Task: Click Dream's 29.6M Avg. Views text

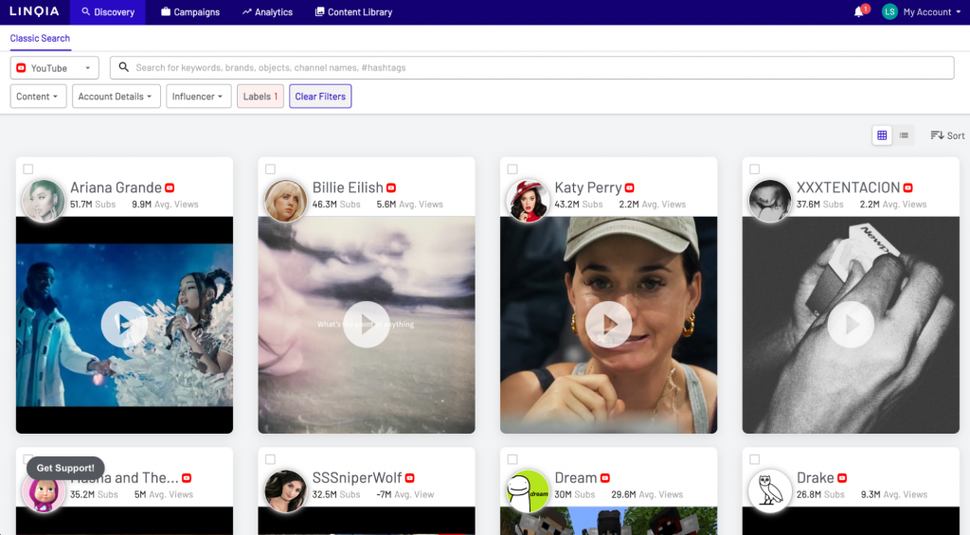Action: pyautogui.click(x=647, y=495)
